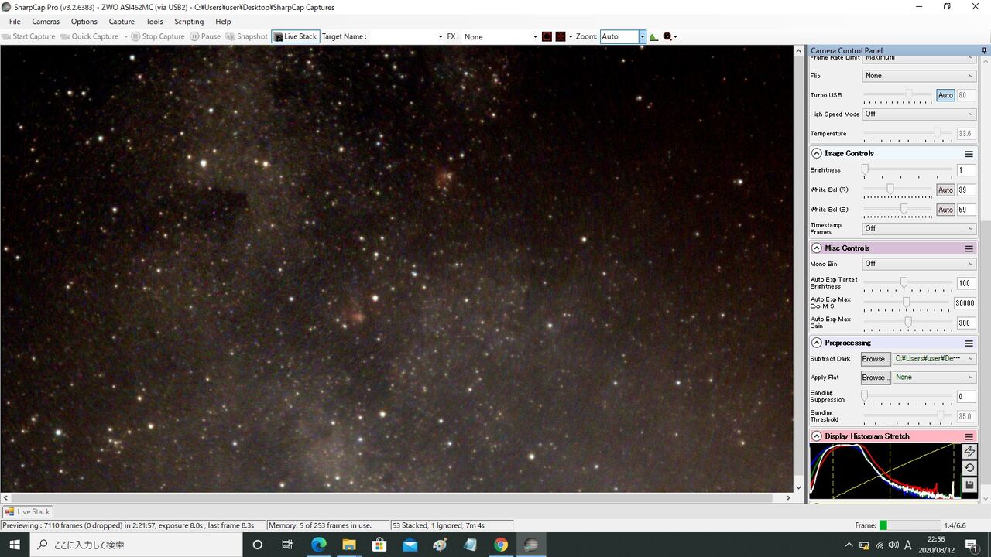Open the High Speed Mode dropdown

tap(919, 114)
